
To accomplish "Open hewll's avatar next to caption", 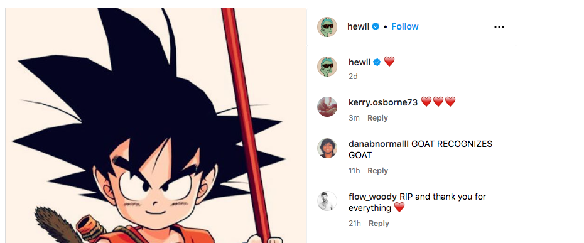I will 327,67.
